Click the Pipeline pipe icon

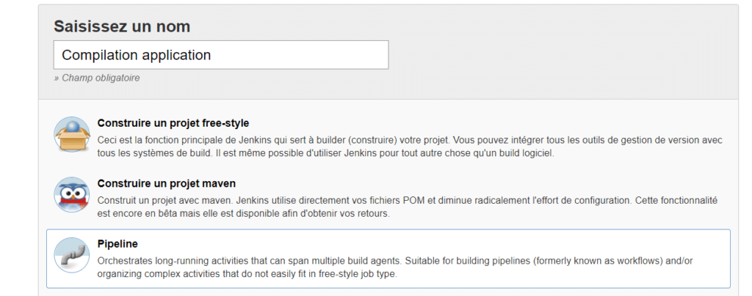pyautogui.click(x=72, y=256)
